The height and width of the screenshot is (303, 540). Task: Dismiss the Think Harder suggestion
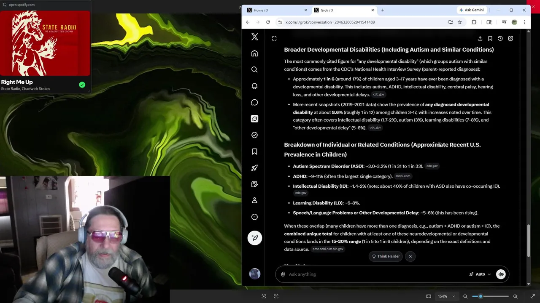click(x=410, y=256)
